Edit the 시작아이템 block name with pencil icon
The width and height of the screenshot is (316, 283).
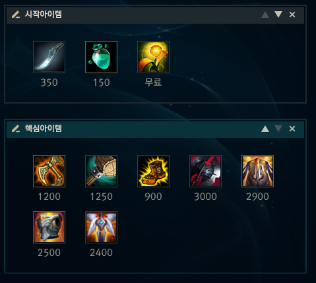click(x=16, y=15)
